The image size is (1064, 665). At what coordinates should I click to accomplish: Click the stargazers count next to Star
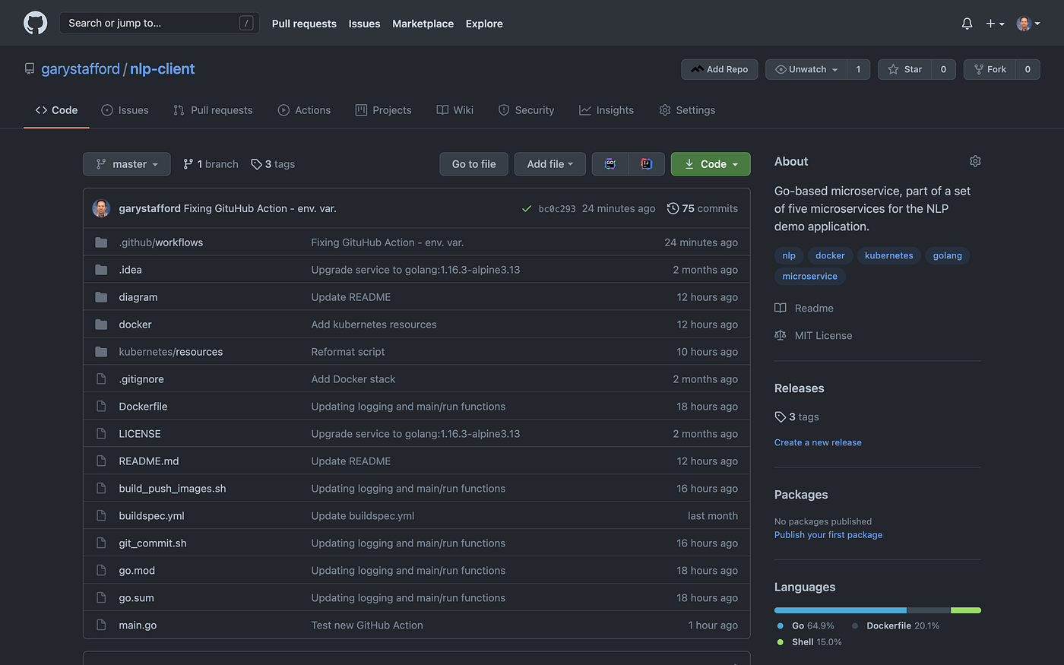point(944,69)
